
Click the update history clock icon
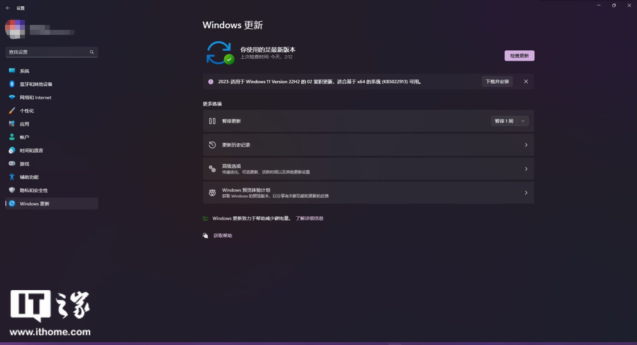[212, 145]
